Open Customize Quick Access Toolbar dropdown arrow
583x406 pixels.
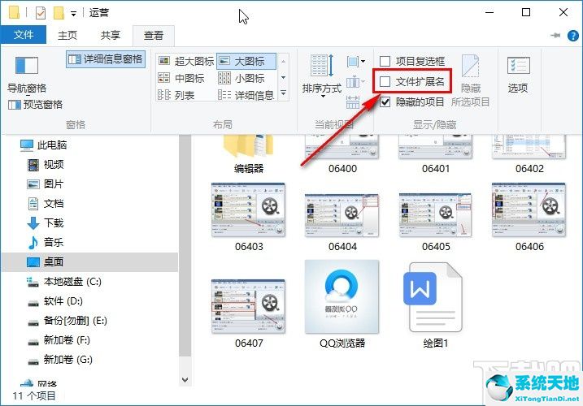74,14
